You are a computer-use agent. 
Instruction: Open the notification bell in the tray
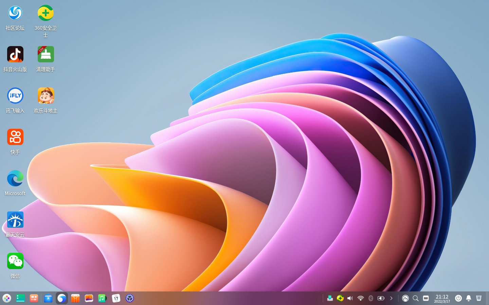click(468, 298)
